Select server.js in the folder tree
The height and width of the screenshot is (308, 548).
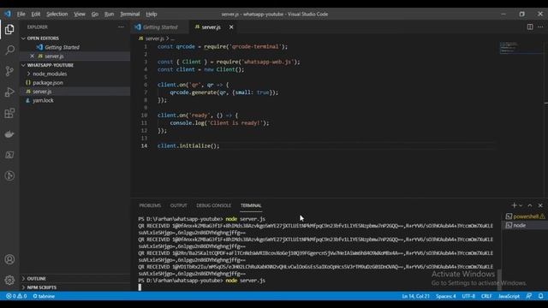coord(42,92)
